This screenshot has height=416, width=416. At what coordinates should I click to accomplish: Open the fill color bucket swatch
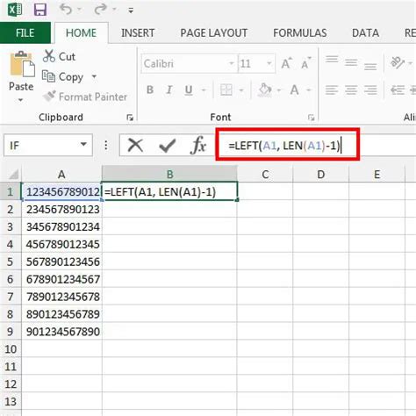coord(265,90)
